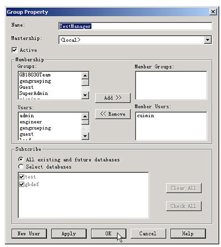
Task: Click Groups list scroll down arrow
Action: (x=85, y=95)
